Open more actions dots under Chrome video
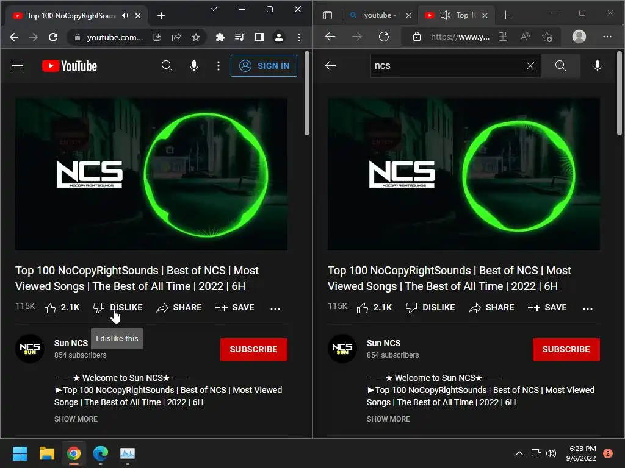The height and width of the screenshot is (468, 625). pyautogui.click(x=275, y=308)
